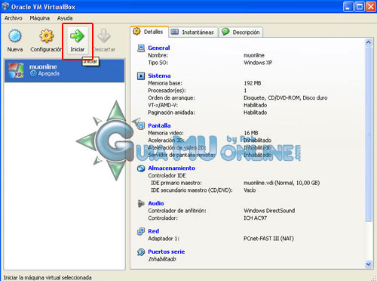Click details scrollbar up arrow
Screen dimensions: 377x281
[369, 42]
